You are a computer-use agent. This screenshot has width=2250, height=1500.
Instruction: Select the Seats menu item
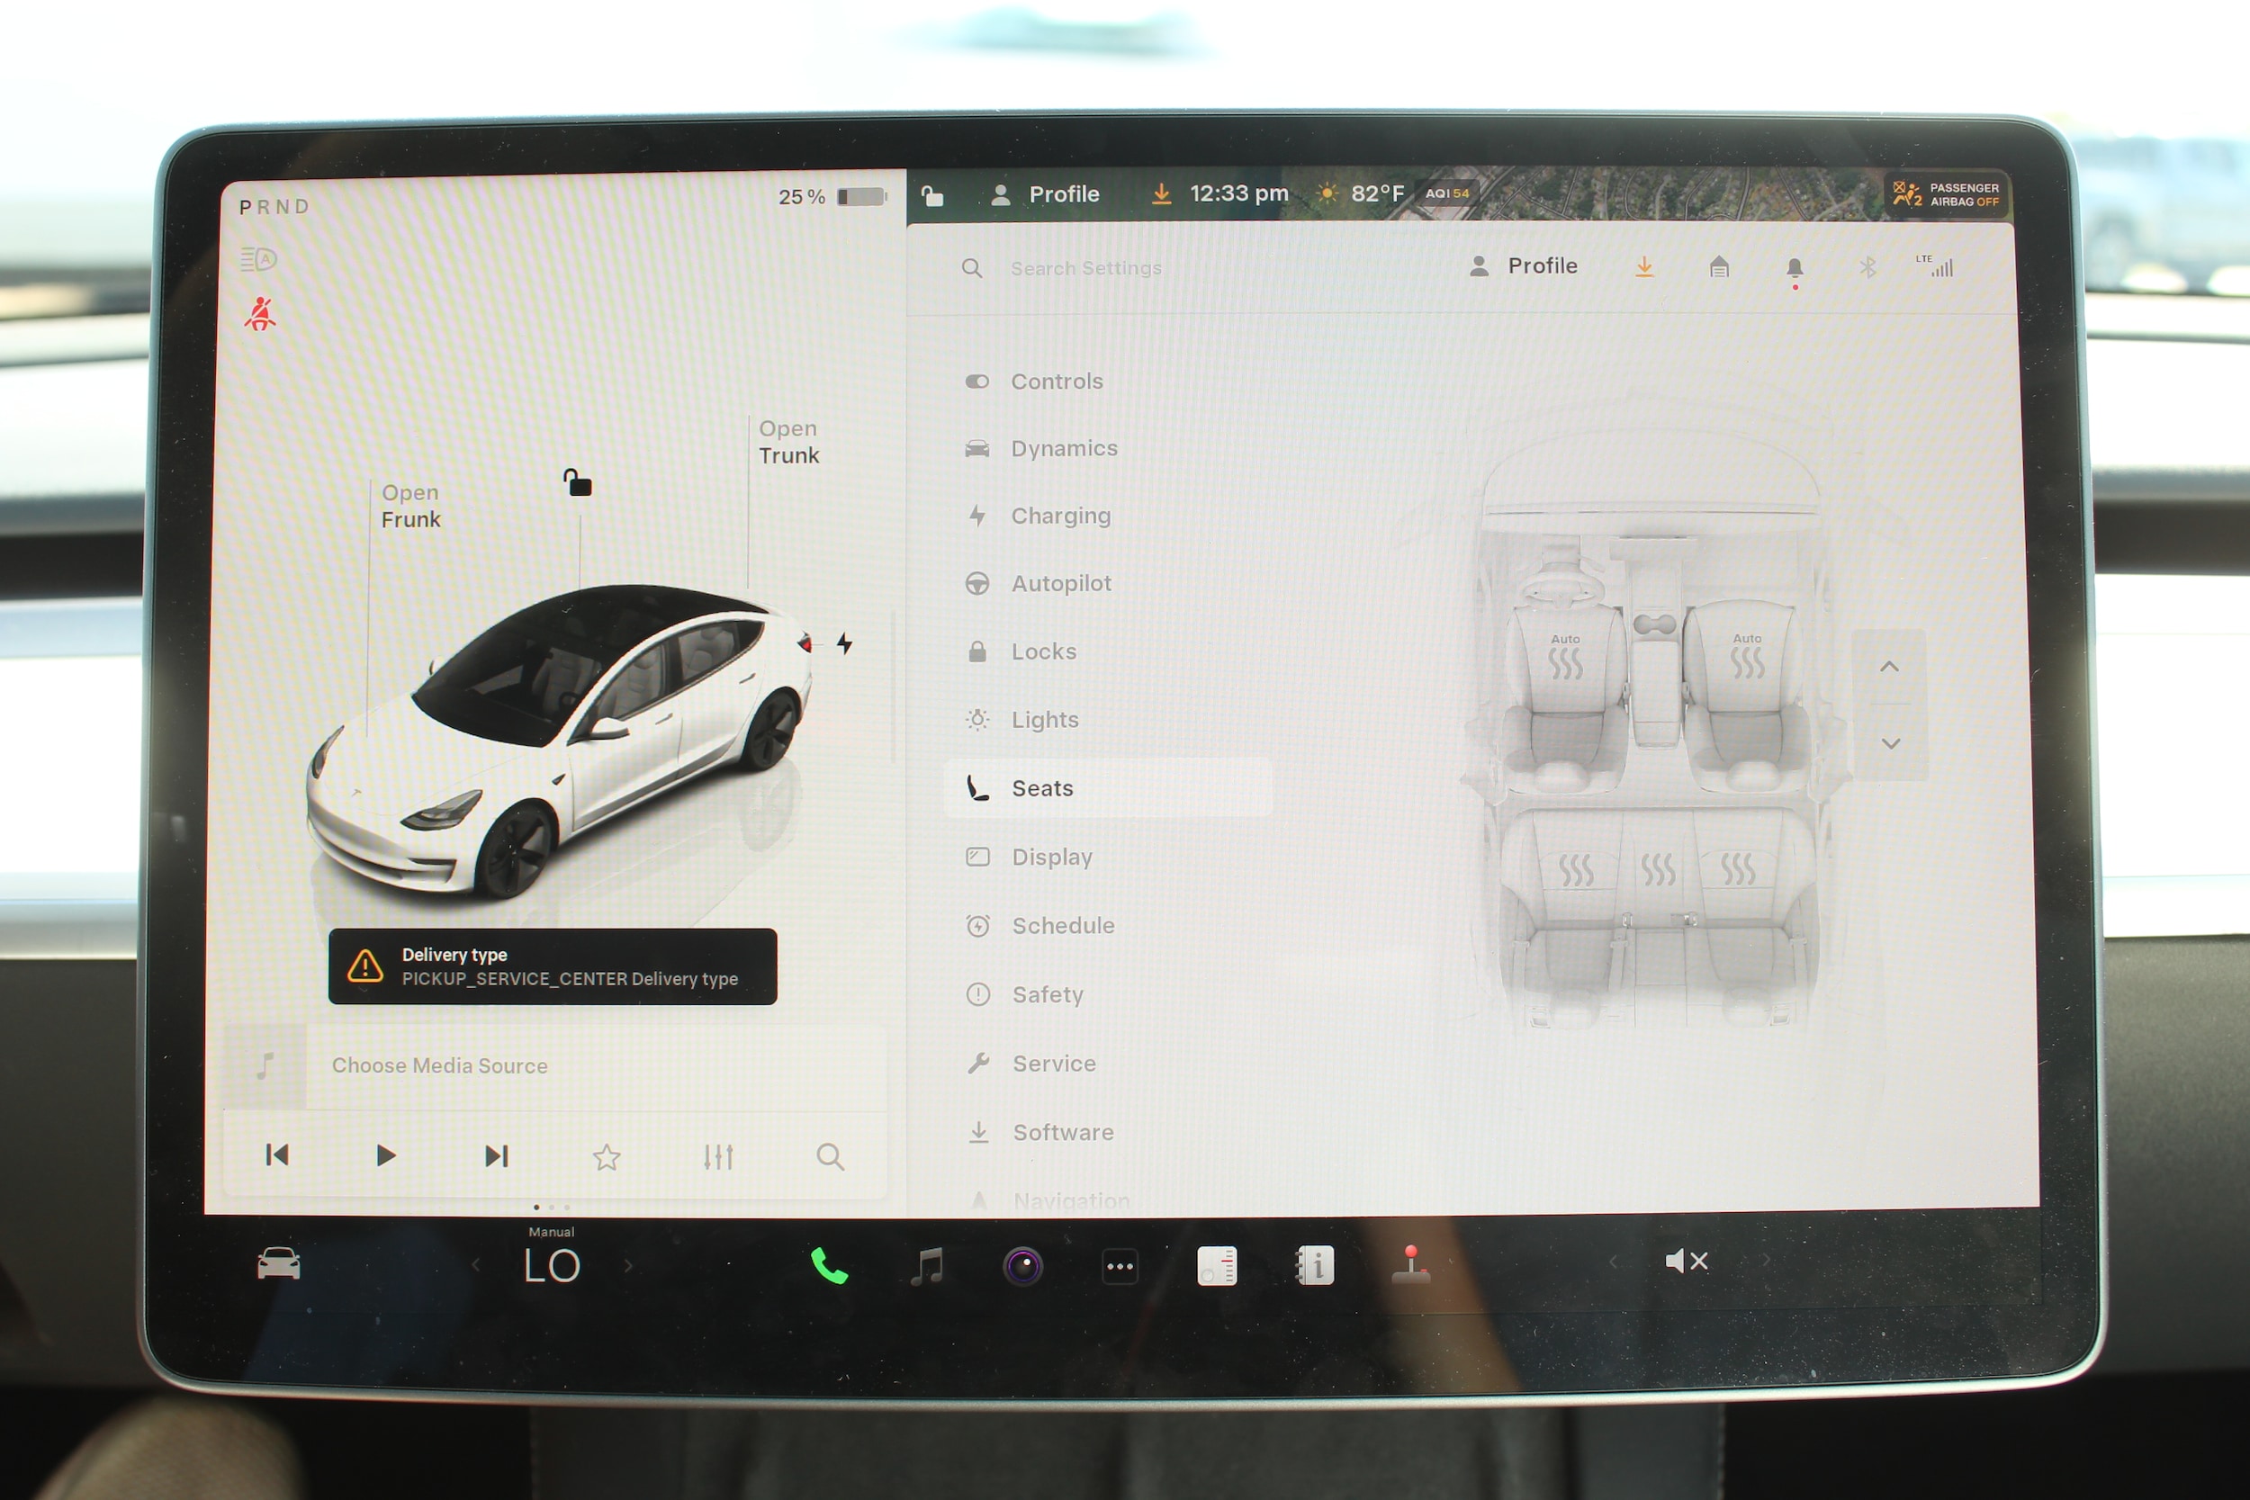coord(1108,788)
